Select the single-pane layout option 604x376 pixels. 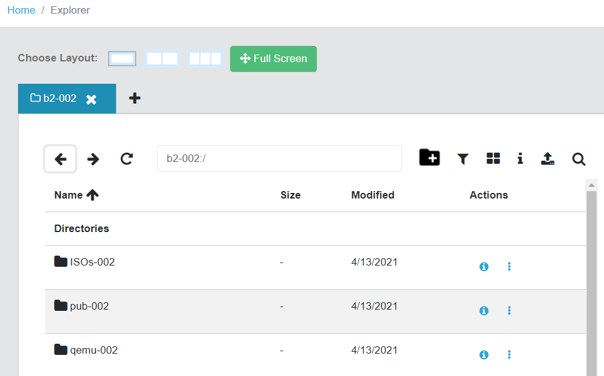click(122, 59)
